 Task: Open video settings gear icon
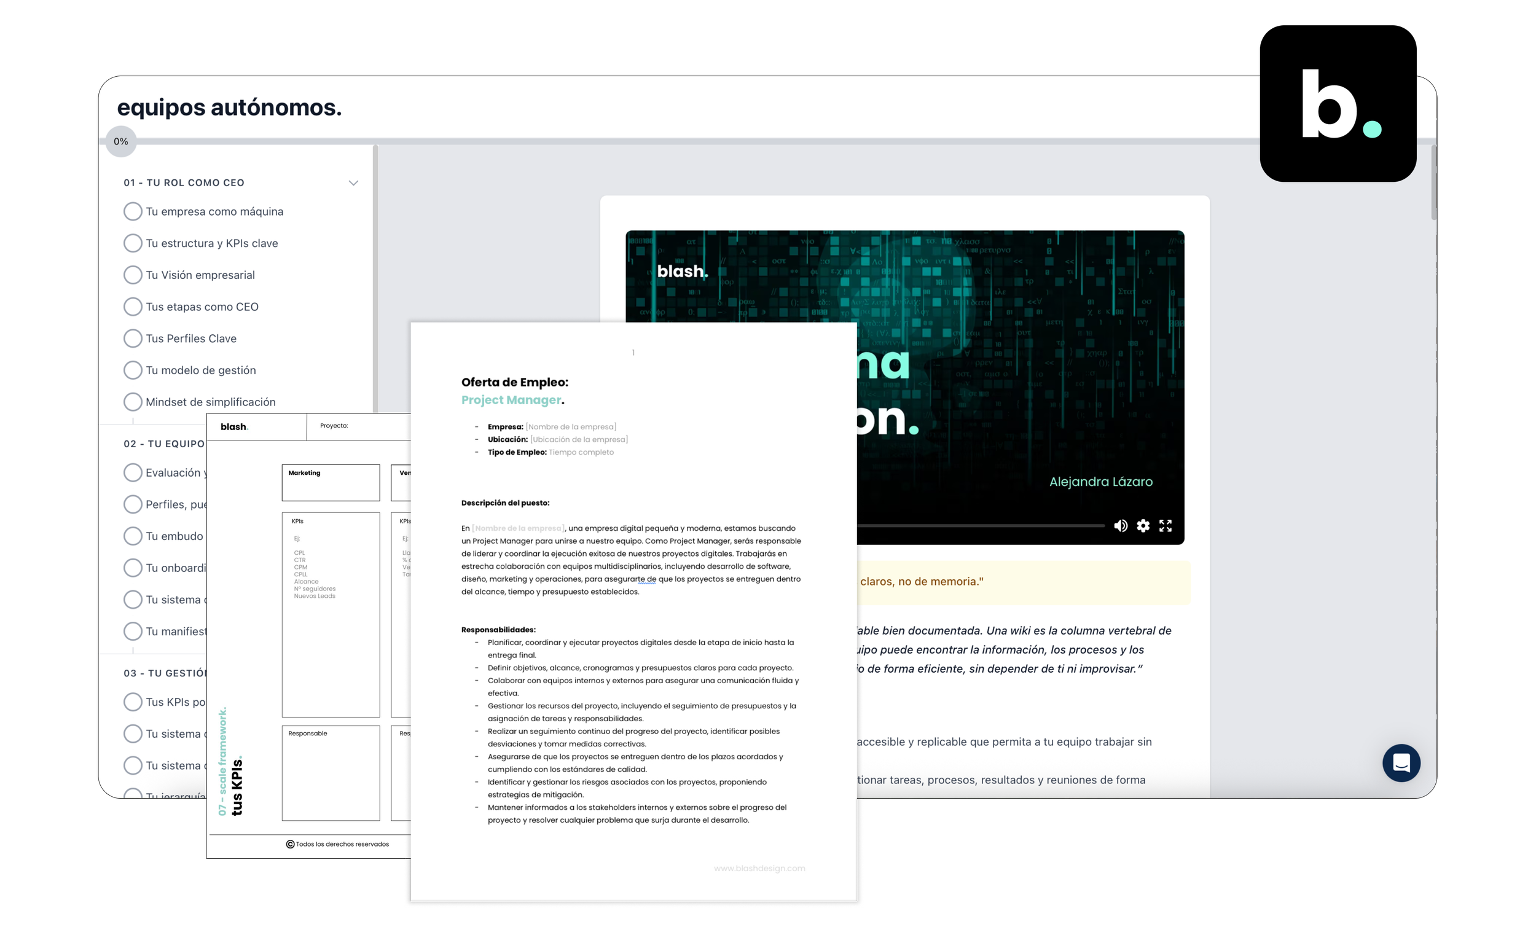tap(1143, 526)
